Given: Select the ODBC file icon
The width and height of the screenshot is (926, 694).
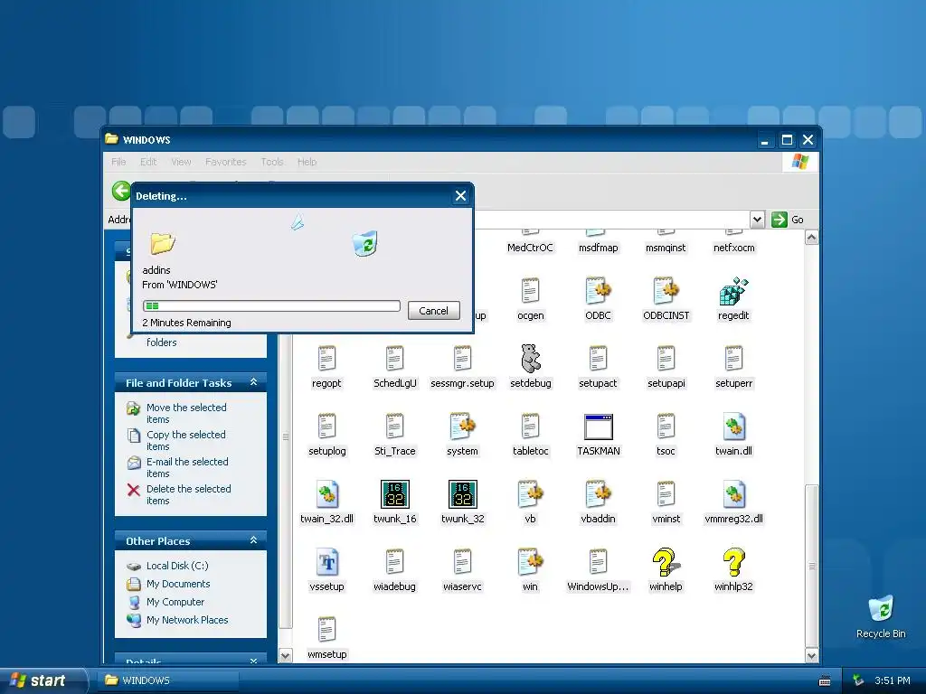Looking at the screenshot, I should pyautogui.click(x=598, y=292).
